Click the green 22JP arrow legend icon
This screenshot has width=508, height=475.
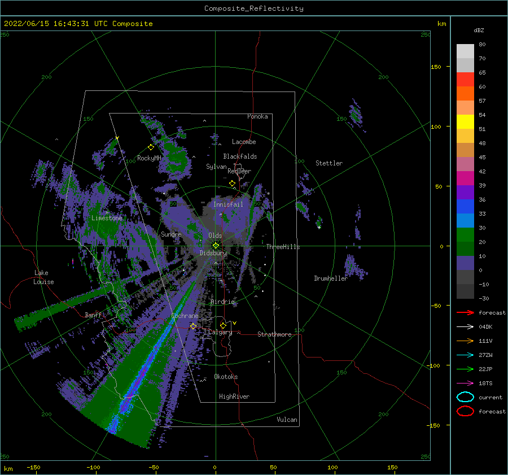pyautogui.click(x=465, y=369)
